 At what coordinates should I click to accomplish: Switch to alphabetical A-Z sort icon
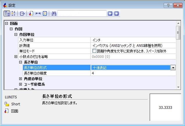(13, 14)
